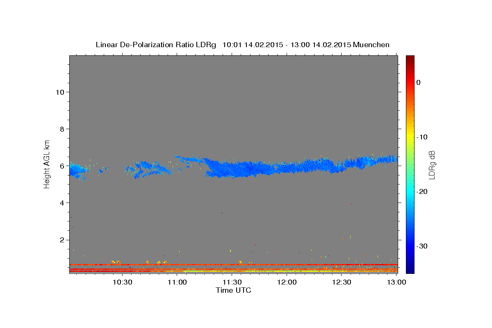Click the colorbar value label -30
Viewport: 492px width, 328px height.
click(x=422, y=246)
